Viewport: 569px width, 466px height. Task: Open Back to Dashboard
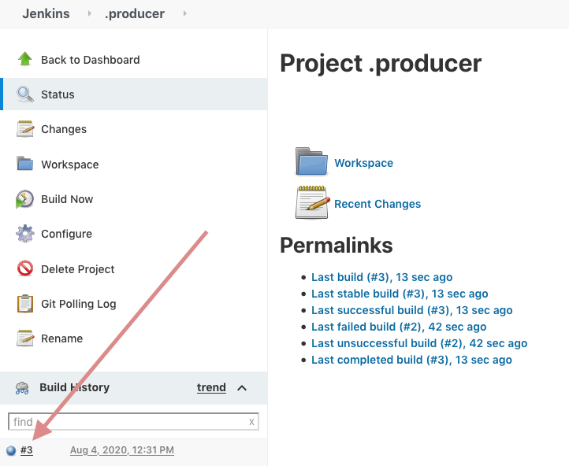coord(90,60)
